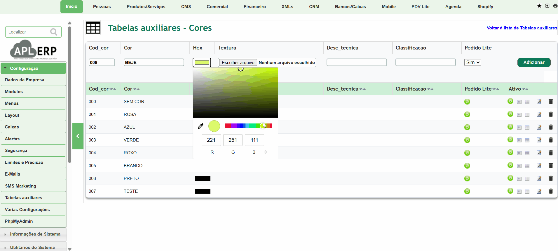Open the Pedido Lite Sim dropdown
The width and height of the screenshot is (558, 251).
pyautogui.click(x=472, y=62)
